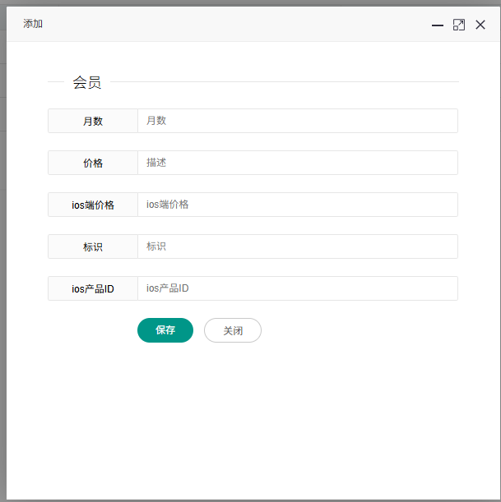
Task: Click the 标识 field label
Action: (x=93, y=246)
